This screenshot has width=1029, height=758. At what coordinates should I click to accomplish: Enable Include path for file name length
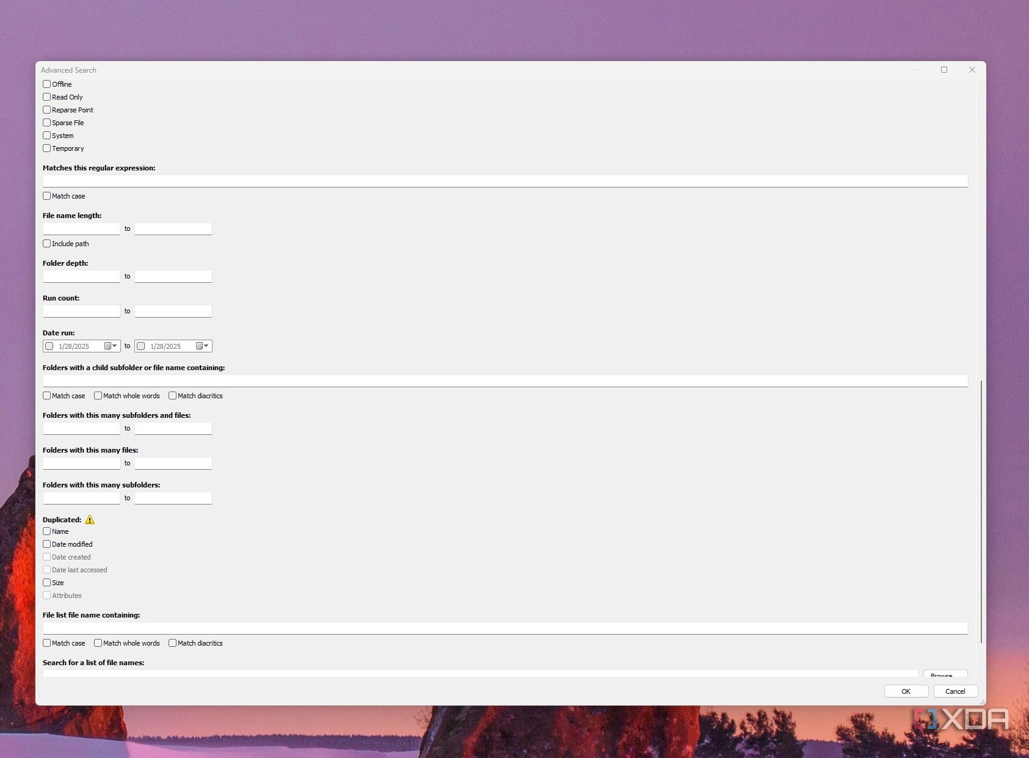tap(47, 244)
